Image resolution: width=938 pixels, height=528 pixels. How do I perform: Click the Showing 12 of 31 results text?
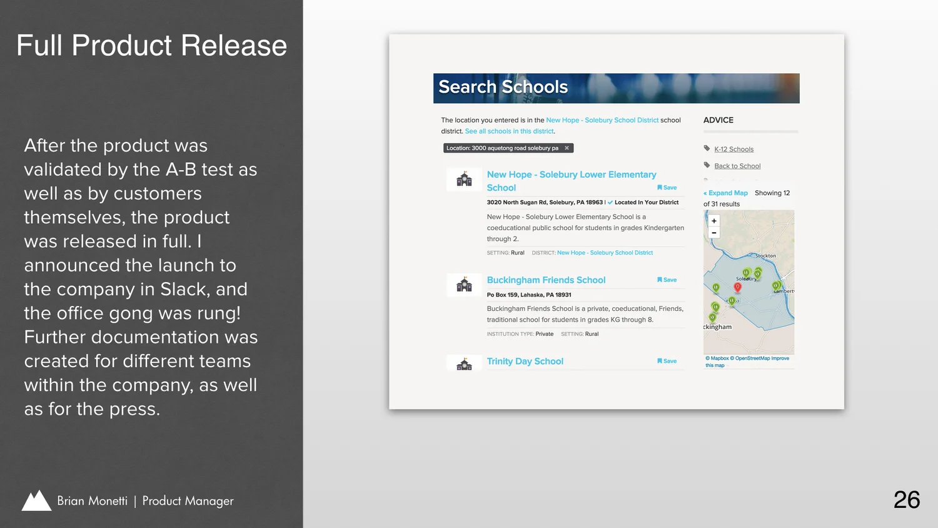[747, 198]
